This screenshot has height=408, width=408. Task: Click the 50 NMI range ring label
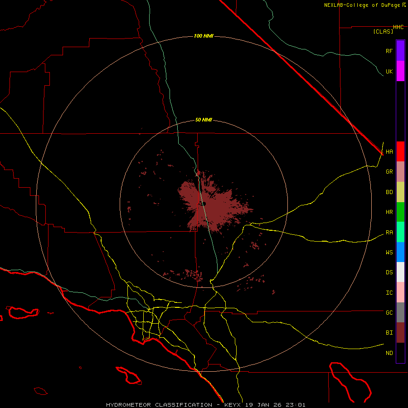[x=204, y=120]
